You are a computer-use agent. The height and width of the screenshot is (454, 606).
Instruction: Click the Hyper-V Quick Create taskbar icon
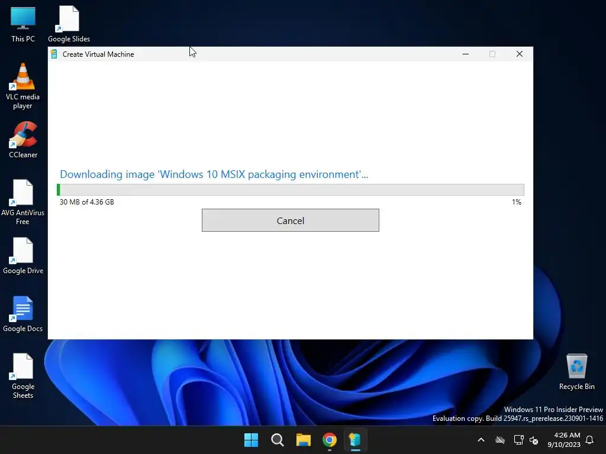coord(355,440)
